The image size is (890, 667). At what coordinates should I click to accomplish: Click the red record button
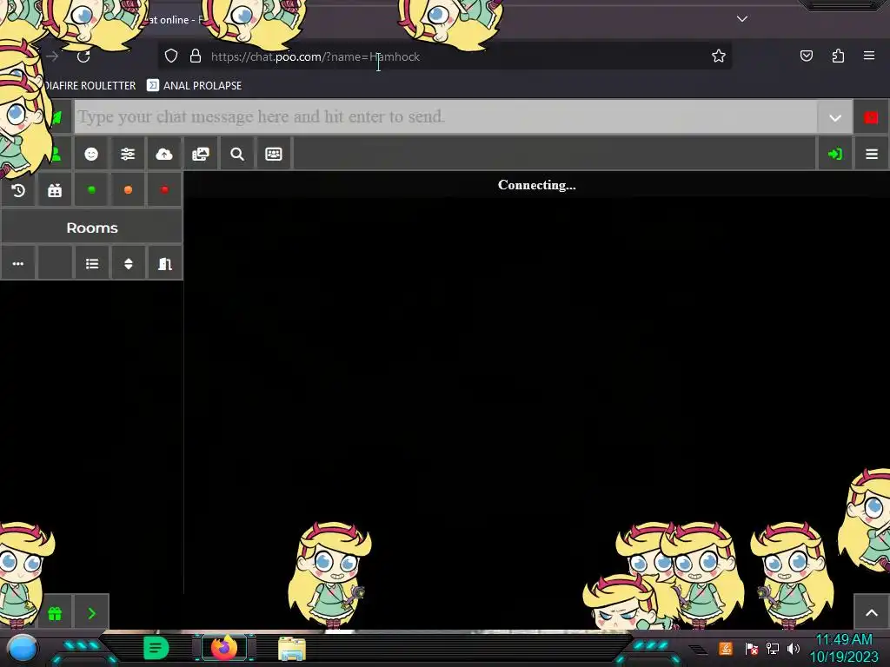tap(871, 117)
